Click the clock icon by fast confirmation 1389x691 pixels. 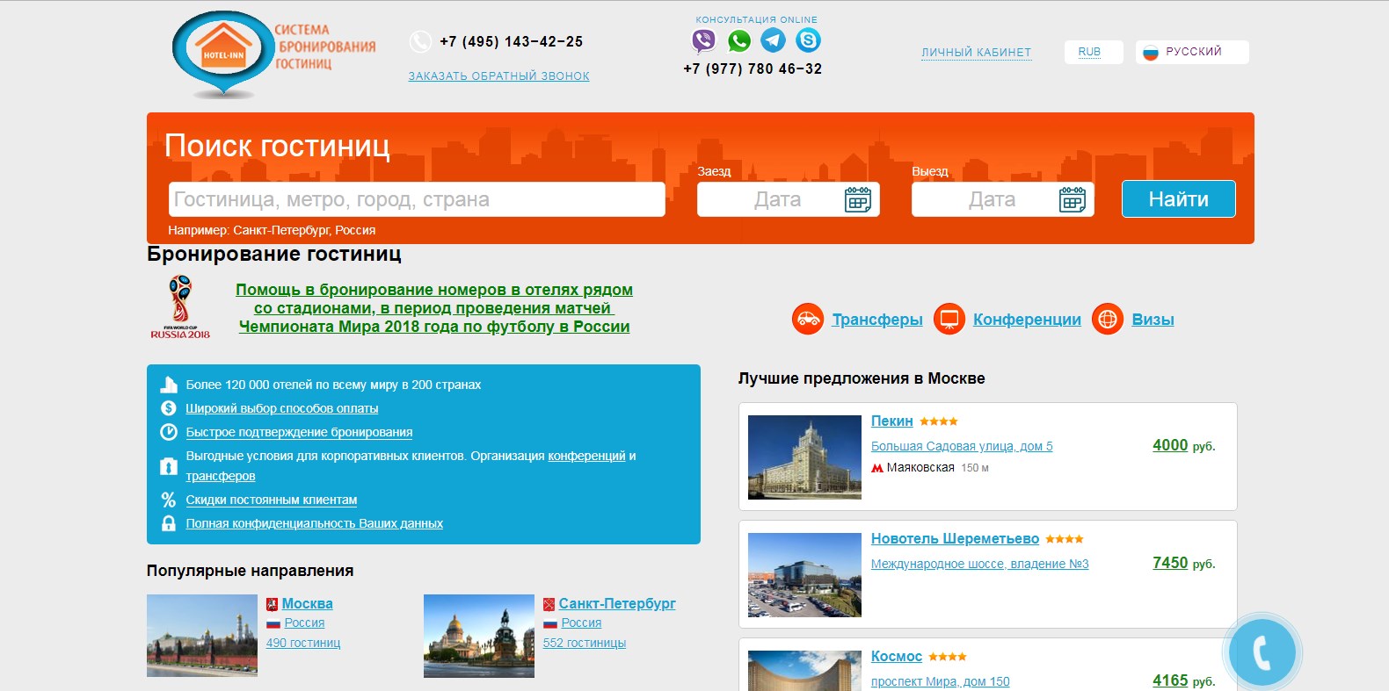[x=169, y=432]
